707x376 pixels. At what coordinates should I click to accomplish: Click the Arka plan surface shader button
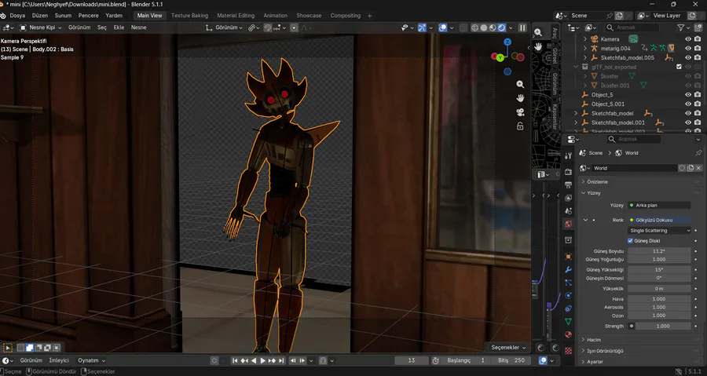click(x=659, y=205)
